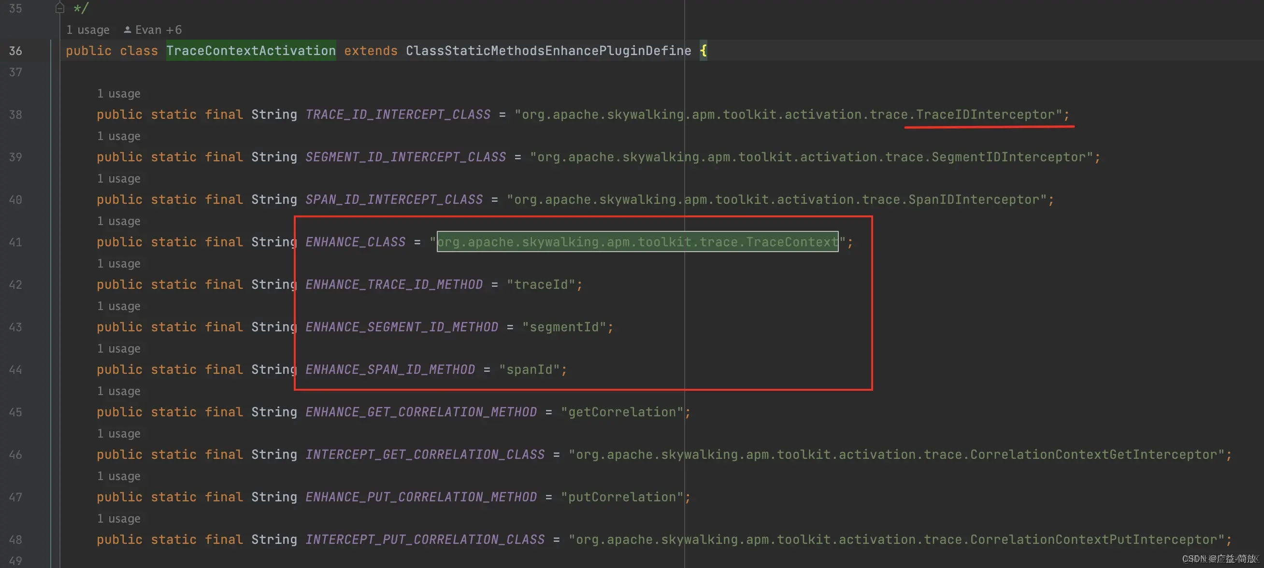
Task: Click the string ending in CorrelationContextPutInterceptor
Action: click(x=896, y=540)
